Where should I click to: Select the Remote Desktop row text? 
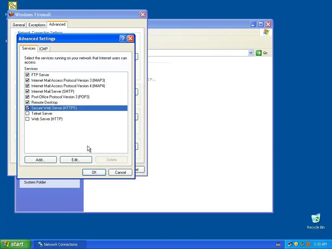(44, 102)
